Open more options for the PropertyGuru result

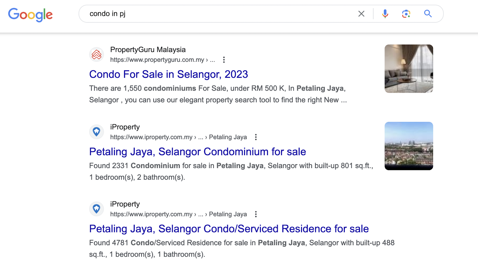(x=224, y=60)
